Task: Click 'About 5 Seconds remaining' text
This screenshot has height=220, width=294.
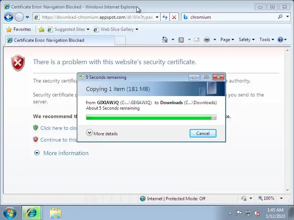Action: (113, 108)
